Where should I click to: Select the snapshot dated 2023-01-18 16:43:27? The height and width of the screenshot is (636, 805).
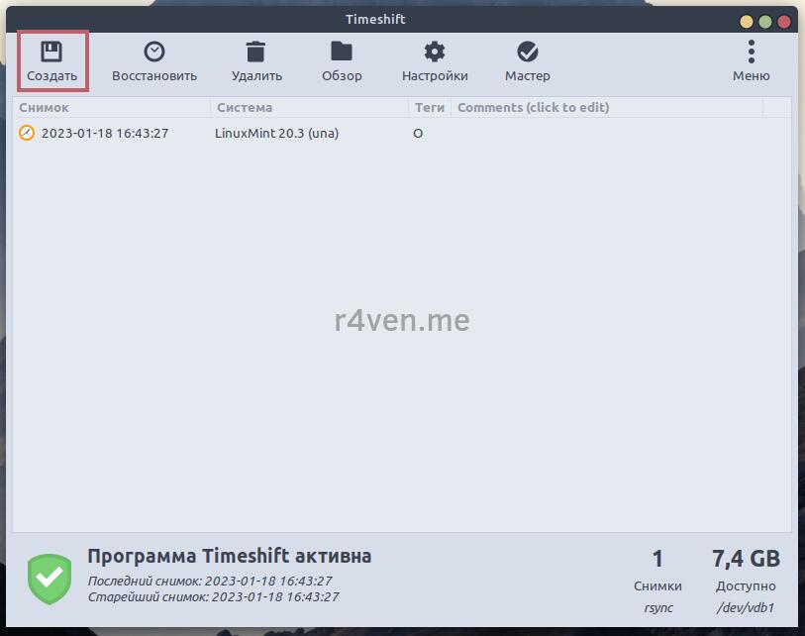coord(105,133)
